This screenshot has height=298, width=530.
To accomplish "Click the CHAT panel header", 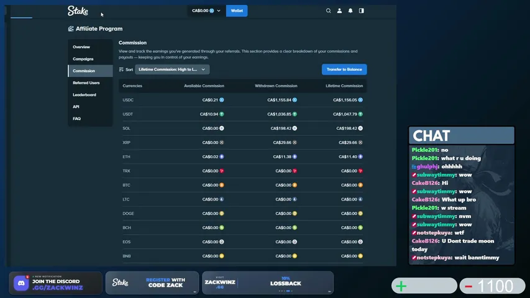I will (462, 135).
